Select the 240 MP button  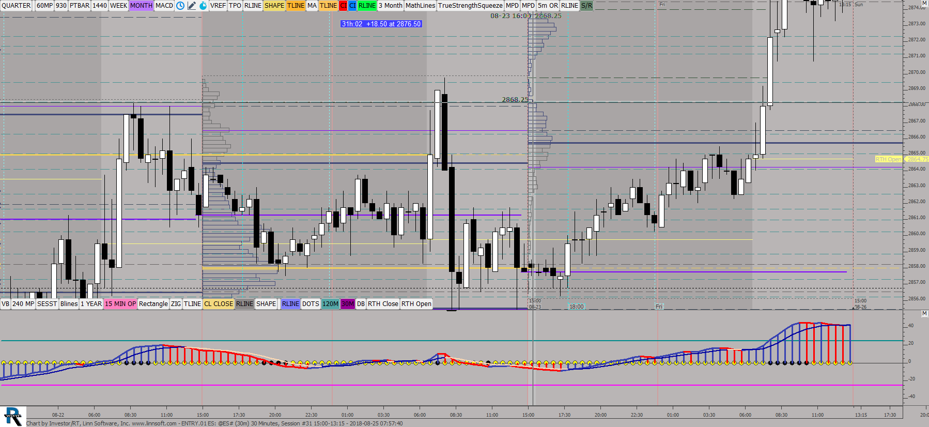[x=23, y=304]
